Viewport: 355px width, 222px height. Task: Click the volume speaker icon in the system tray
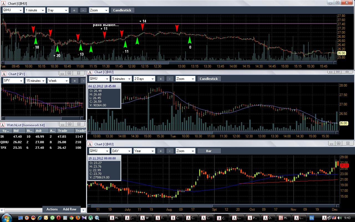(340, 218)
